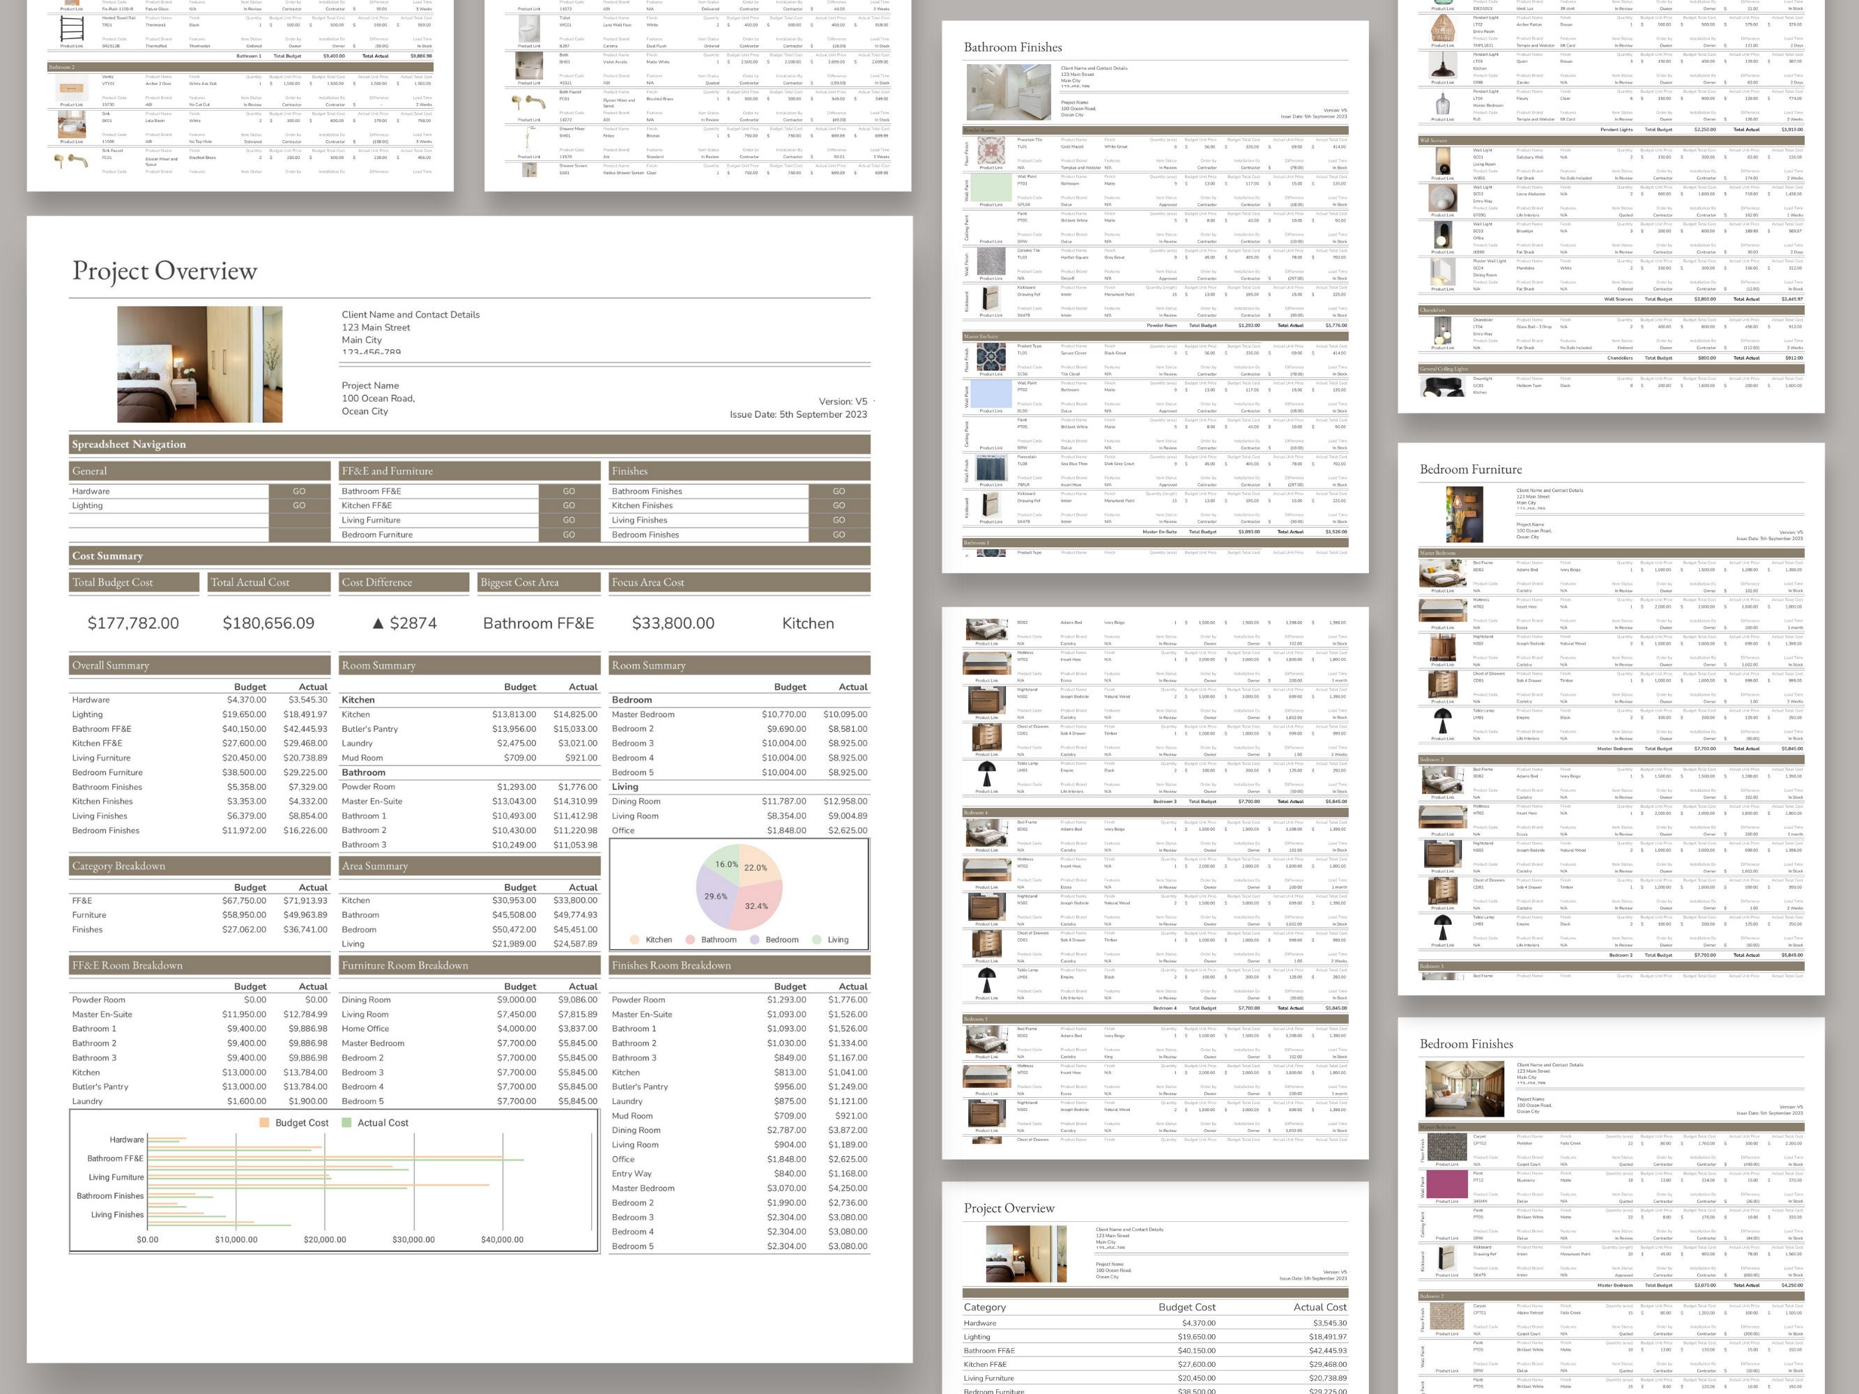Screen dimensions: 1859x1394
Task: Select the cost difference value ▲ $2874
Action: click(x=404, y=622)
